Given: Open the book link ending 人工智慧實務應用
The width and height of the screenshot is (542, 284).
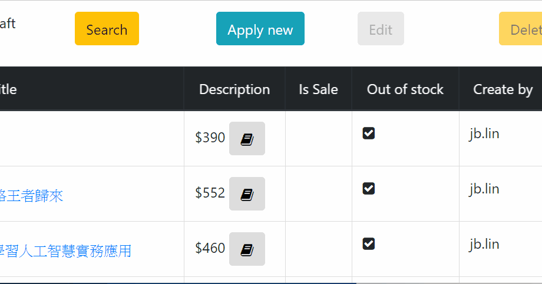Looking at the screenshot, I should coord(65,251).
